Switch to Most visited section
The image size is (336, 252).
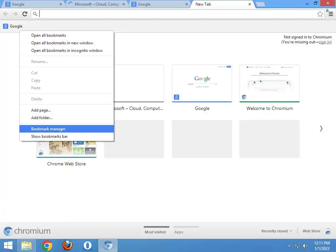tap(156, 230)
